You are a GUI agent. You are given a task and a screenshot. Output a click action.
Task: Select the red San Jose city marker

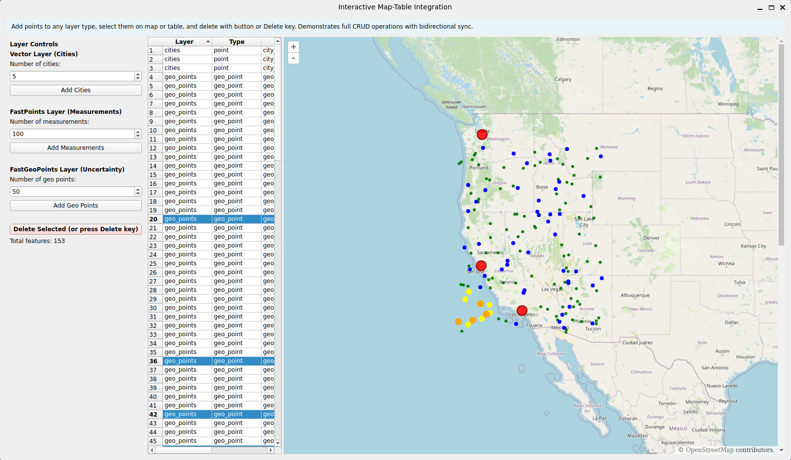[481, 266]
